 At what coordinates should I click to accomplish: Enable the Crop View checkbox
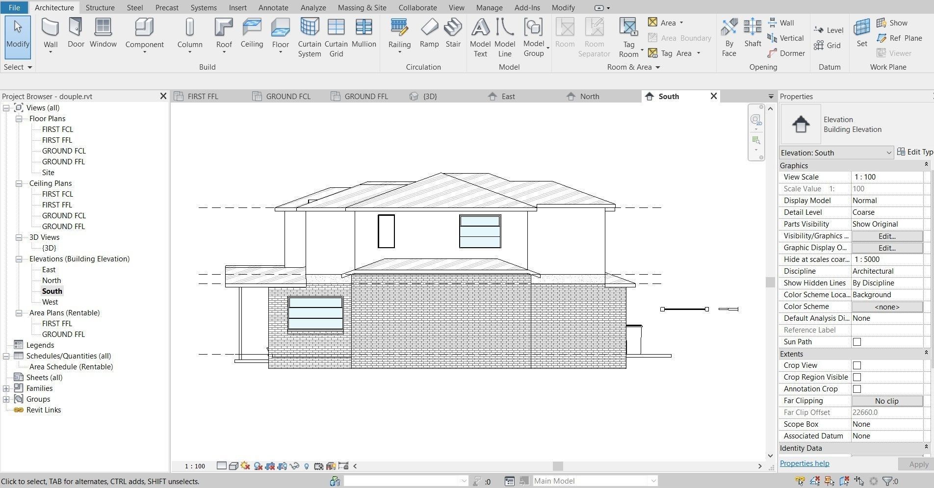tap(857, 365)
